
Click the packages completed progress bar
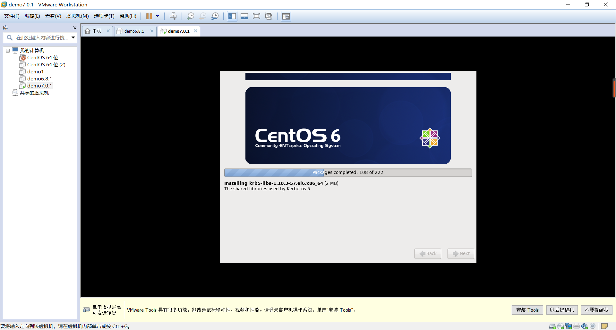point(348,172)
